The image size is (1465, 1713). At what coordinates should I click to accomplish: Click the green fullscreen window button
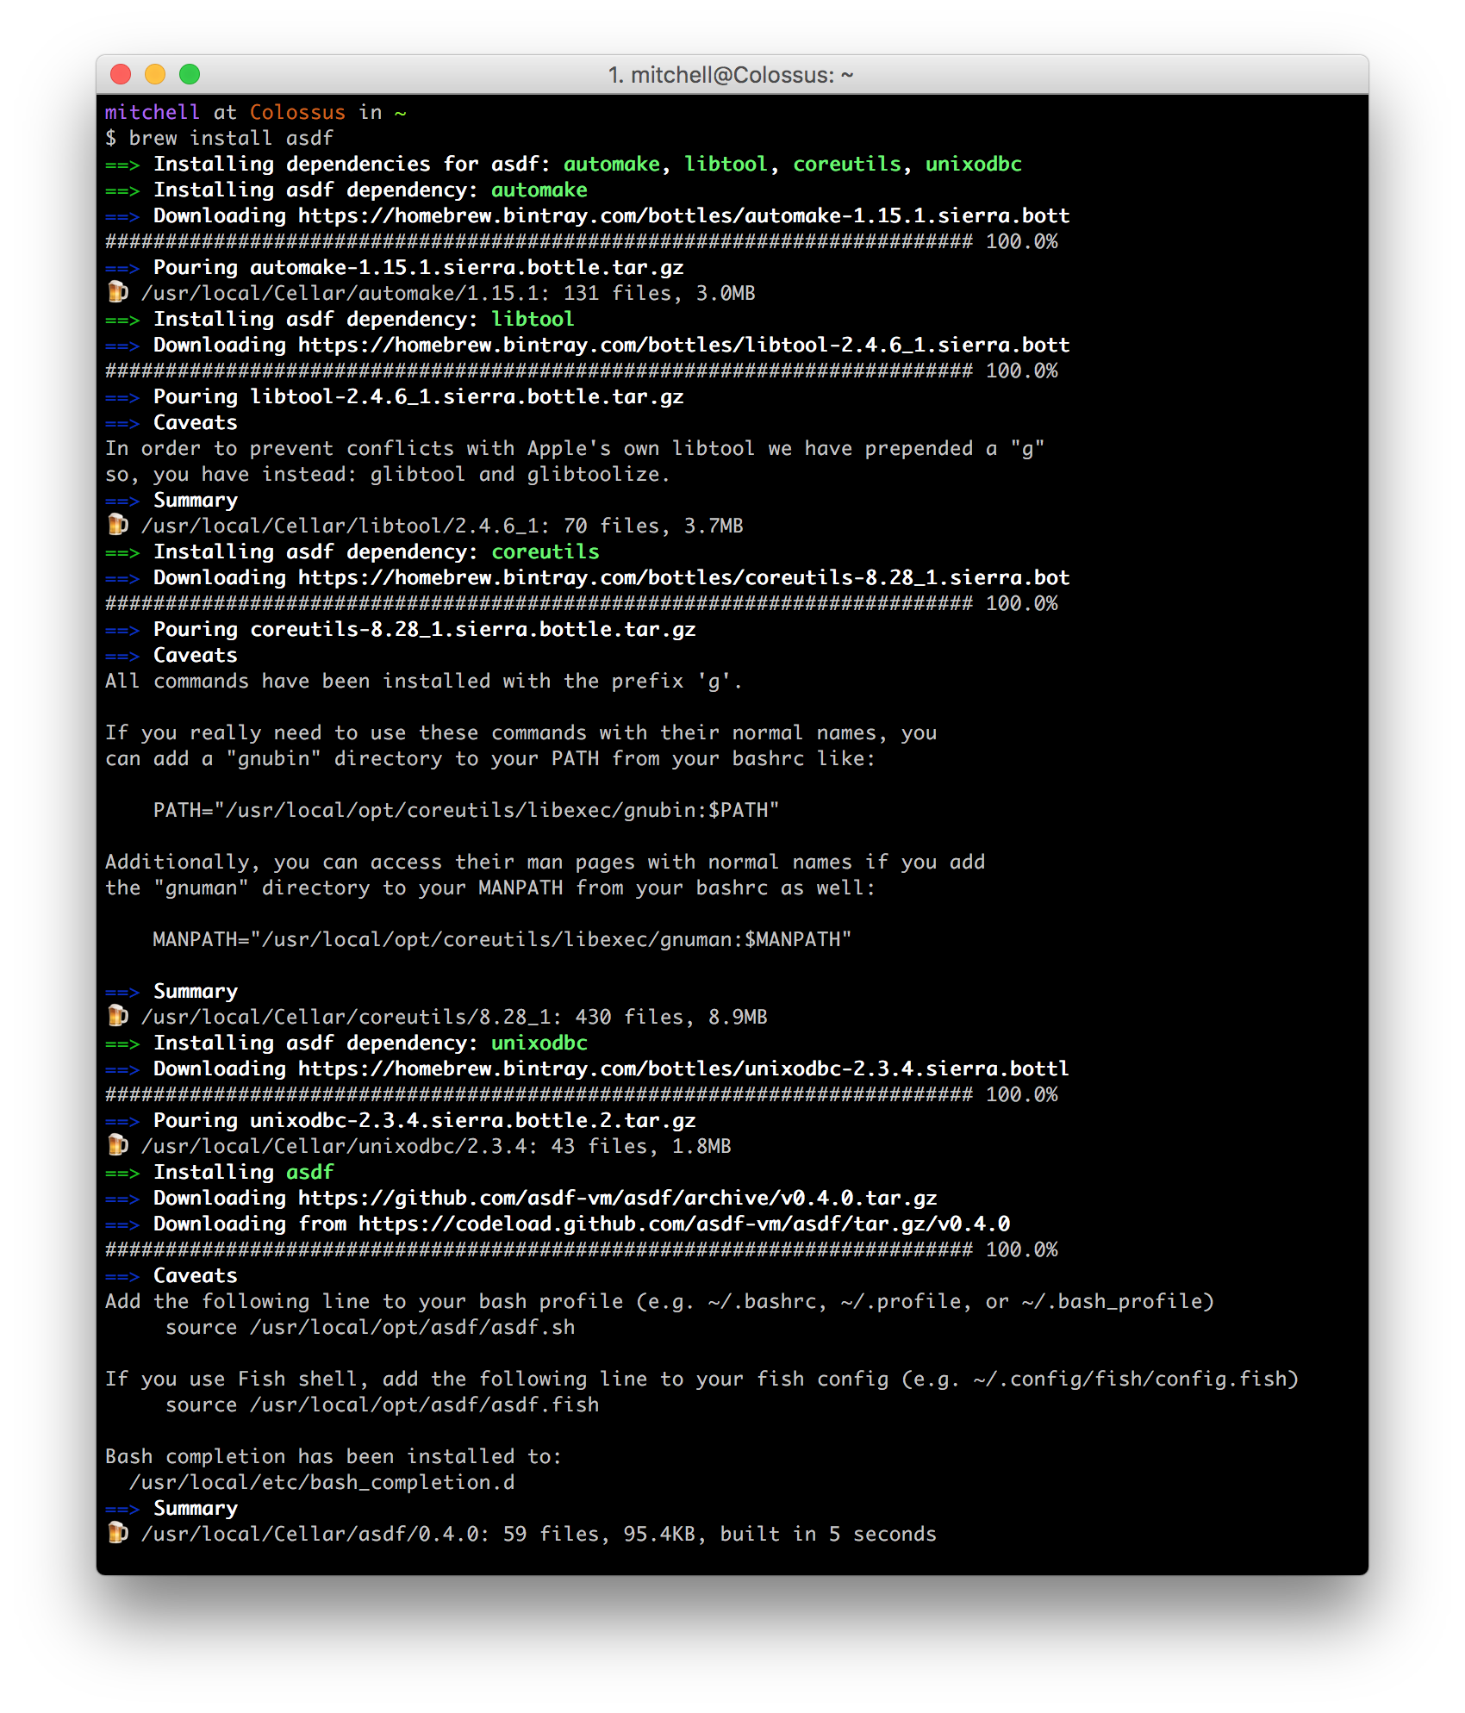pos(190,74)
